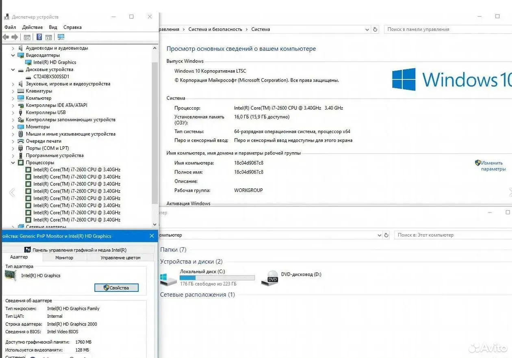The width and height of the screenshot is (512, 358).
Task: Select the first Intel(R) Core(TM) i7-2600 processor entry
Action: (x=77, y=170)
